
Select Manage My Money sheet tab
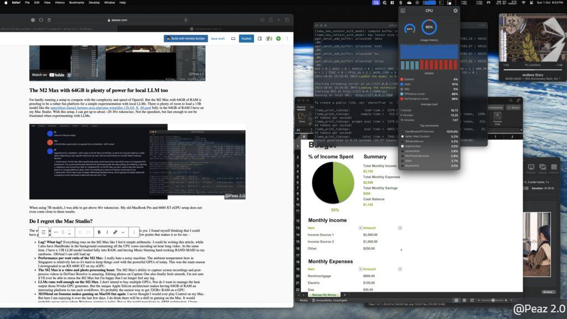pyautogui.click(x=324, y=295)
